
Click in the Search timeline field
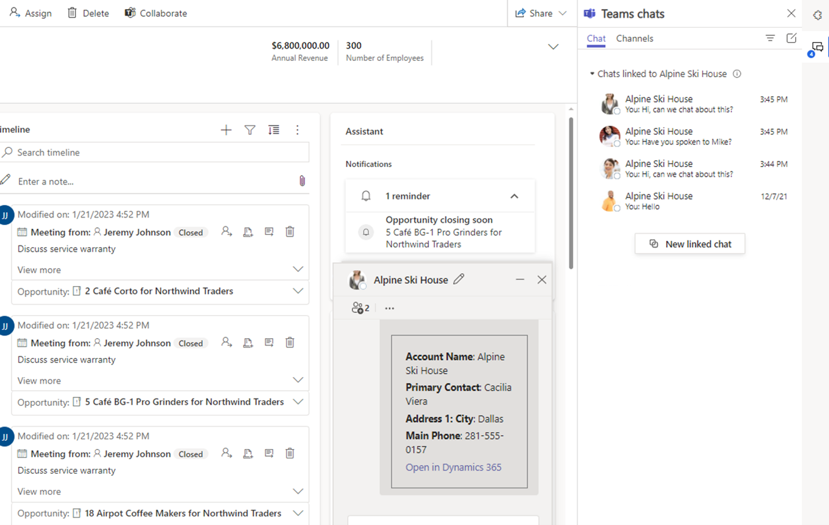(116, 152)
